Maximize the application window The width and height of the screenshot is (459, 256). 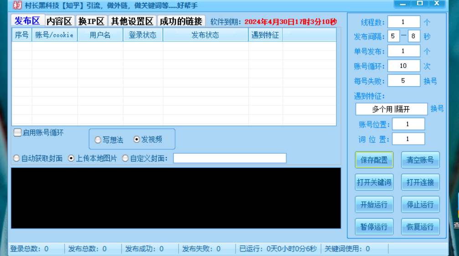tap(420, 4)
